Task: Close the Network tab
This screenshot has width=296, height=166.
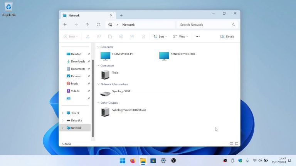Action: pos(111,15)
